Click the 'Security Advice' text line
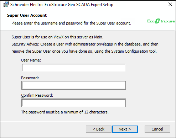 85,44
